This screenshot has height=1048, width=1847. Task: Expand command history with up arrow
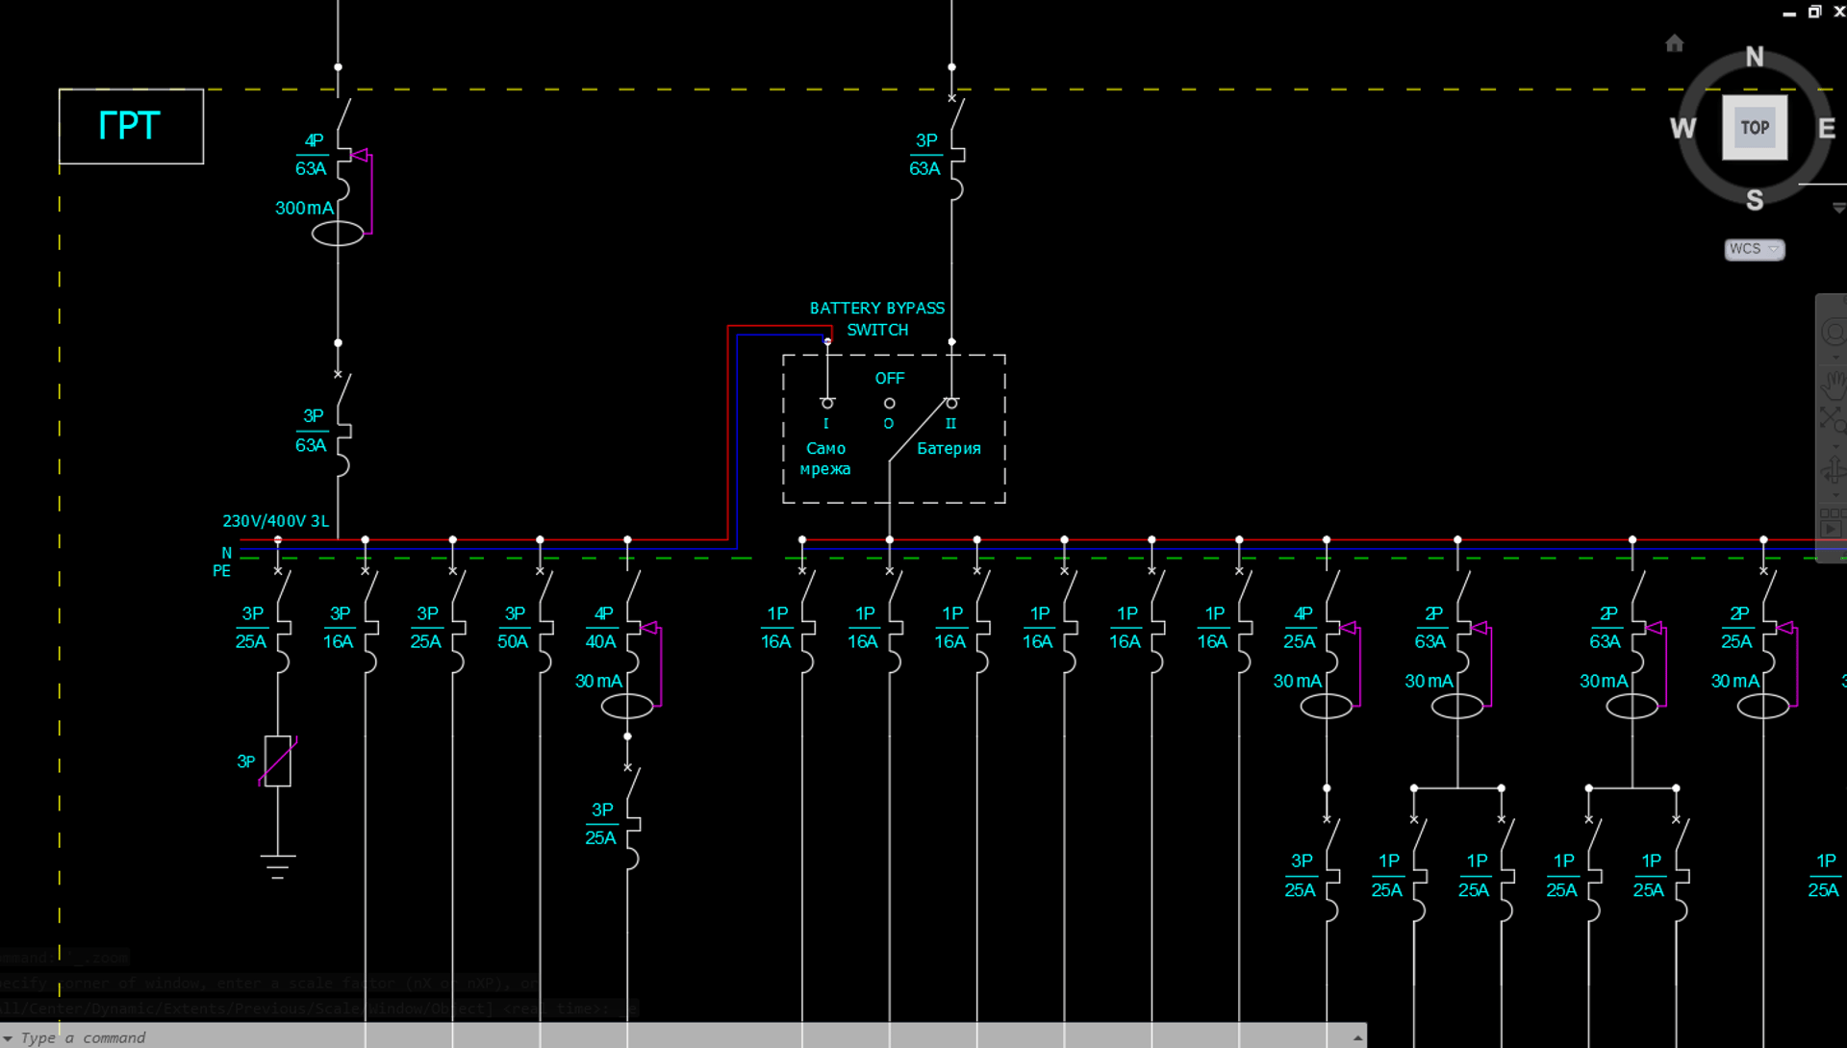pos(1357,1037)
